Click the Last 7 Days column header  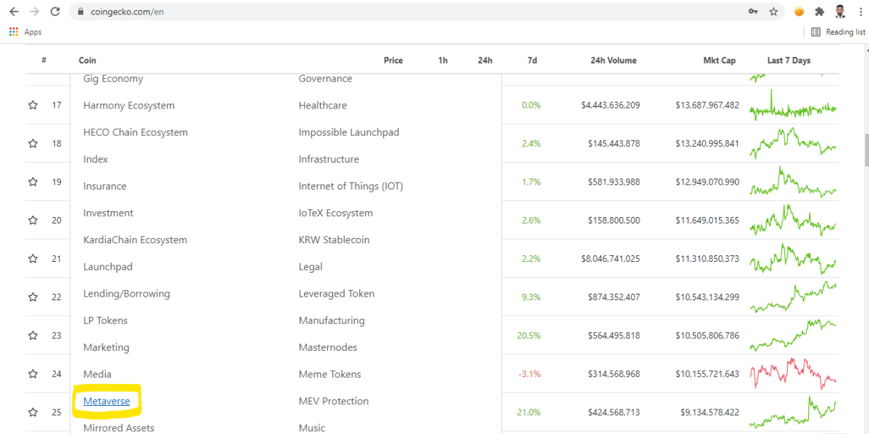[x=789, y=60]
